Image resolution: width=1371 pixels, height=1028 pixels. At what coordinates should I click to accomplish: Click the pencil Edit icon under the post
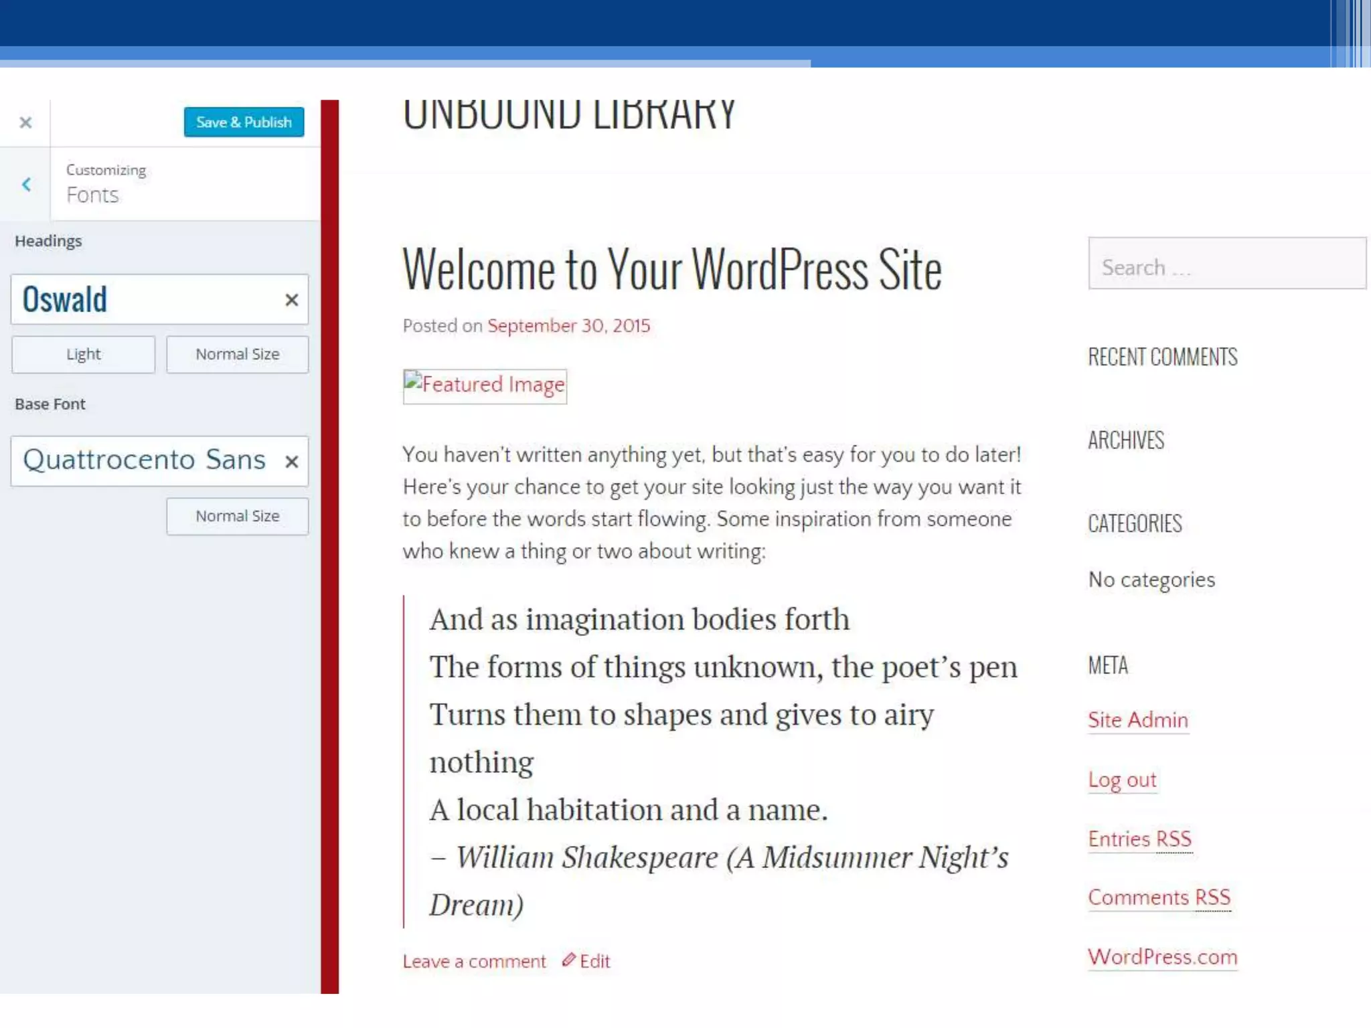[x=569, y=960]
